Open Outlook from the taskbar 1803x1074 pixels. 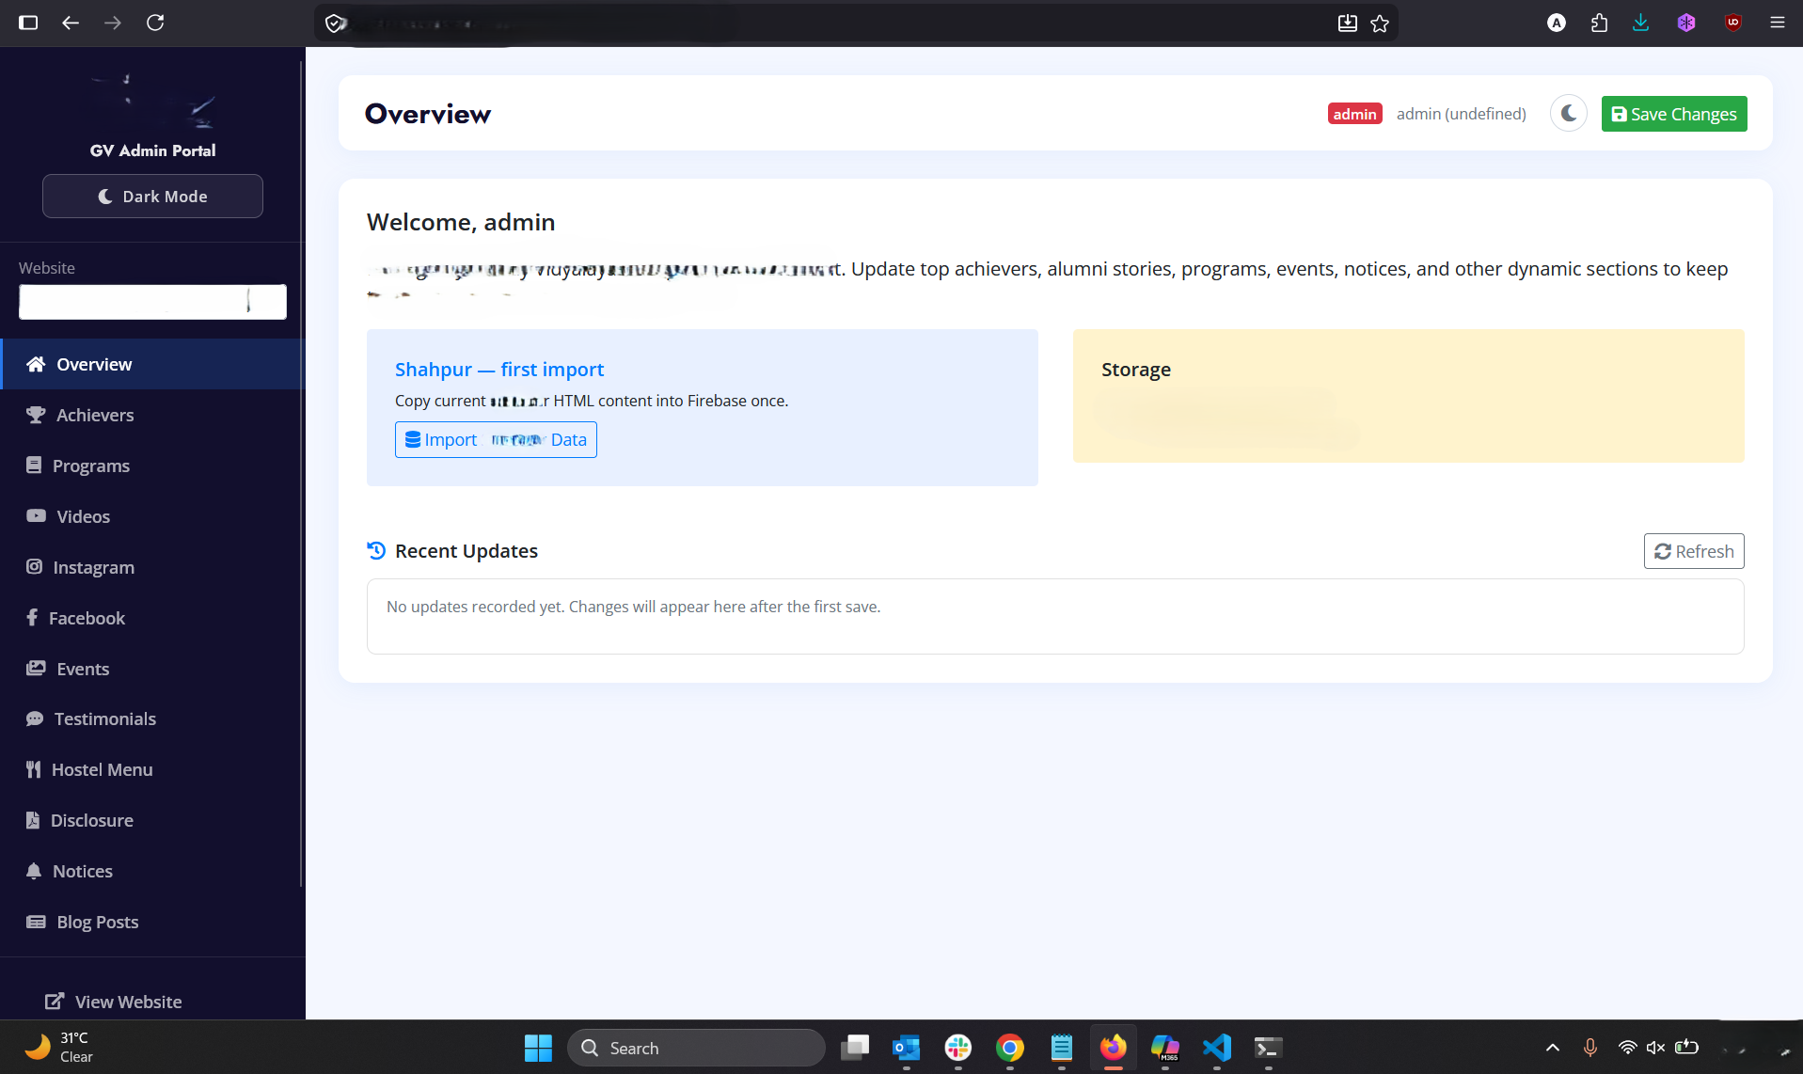coord(907,1048)
